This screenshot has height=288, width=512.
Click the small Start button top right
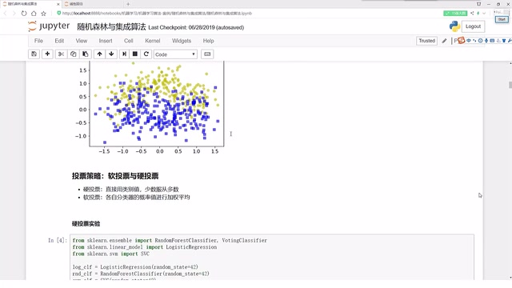click(x=502, y=19)
